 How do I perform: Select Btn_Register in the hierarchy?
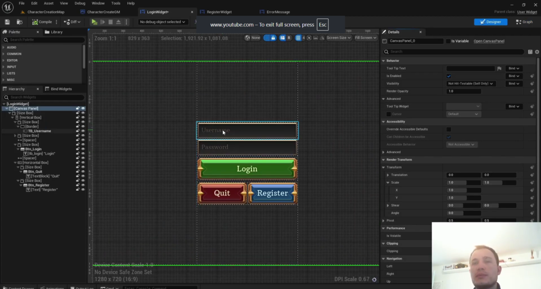[x=38, y=185]
